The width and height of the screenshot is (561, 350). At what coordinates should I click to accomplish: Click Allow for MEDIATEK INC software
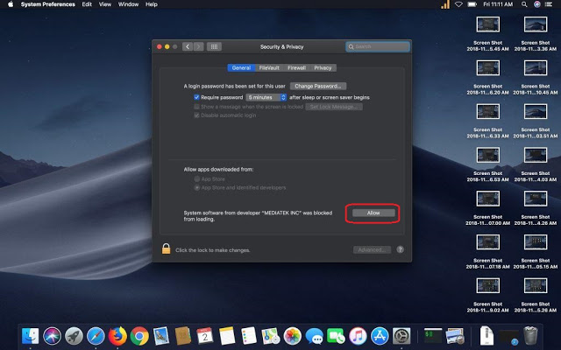(x=373, y=213)
